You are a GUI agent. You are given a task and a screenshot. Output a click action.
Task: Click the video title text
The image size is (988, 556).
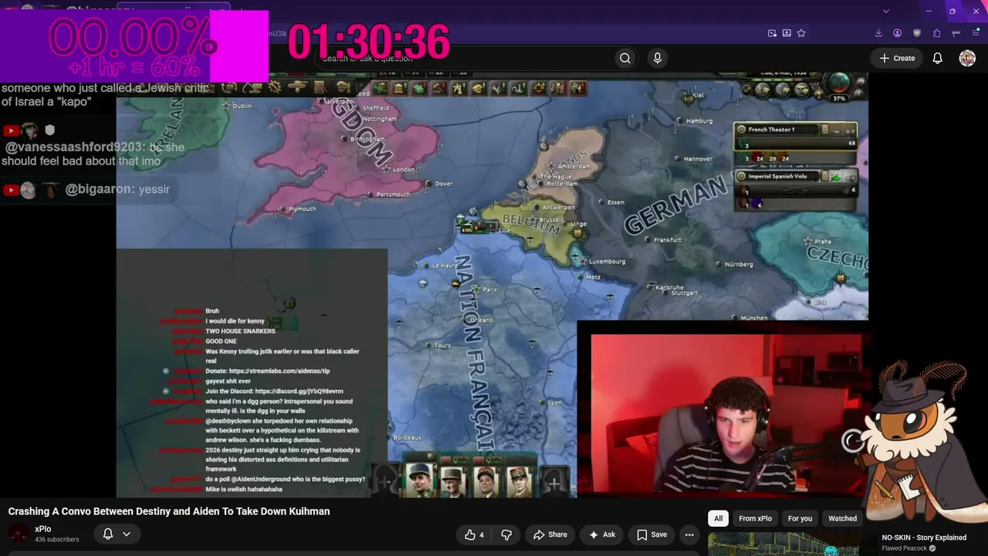tap(169, 511)
